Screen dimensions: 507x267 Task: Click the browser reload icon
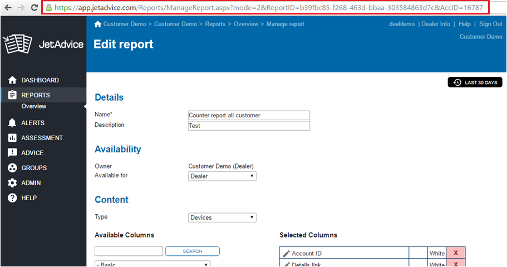click(35, 8)
